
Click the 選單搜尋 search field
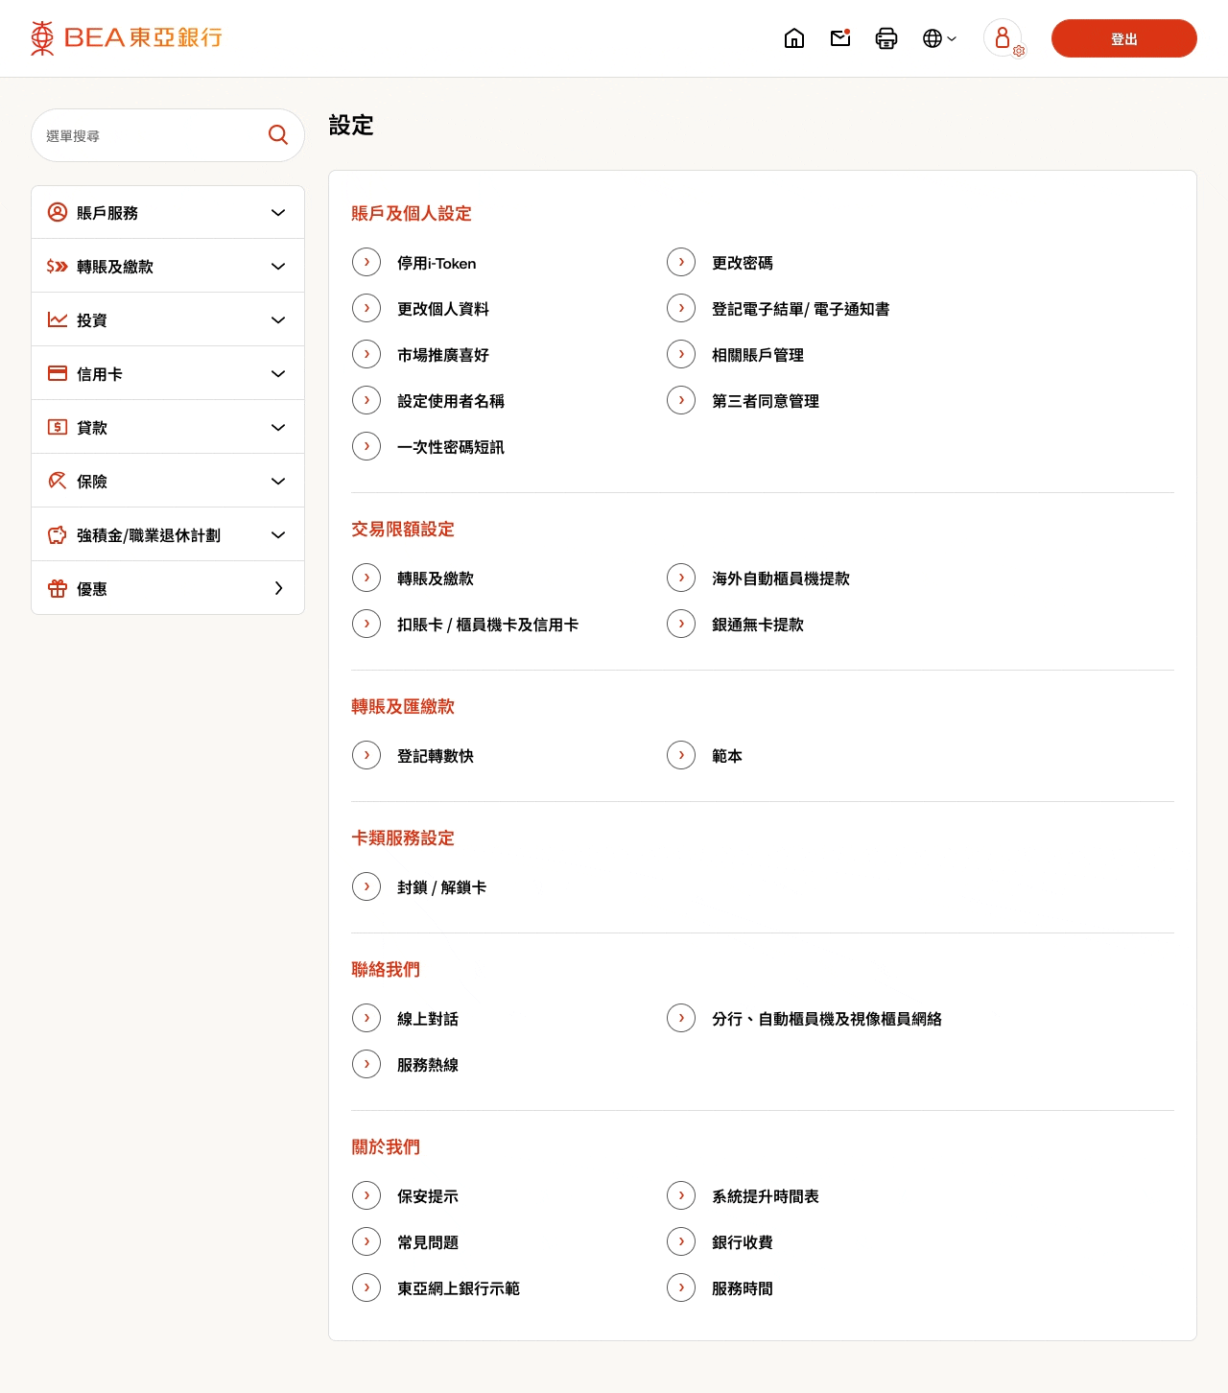149,136
